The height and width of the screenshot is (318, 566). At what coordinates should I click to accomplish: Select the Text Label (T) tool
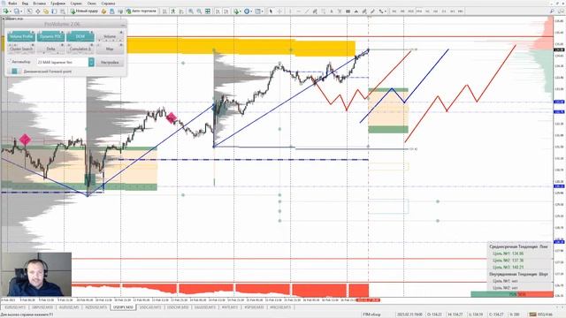[340, 11]
